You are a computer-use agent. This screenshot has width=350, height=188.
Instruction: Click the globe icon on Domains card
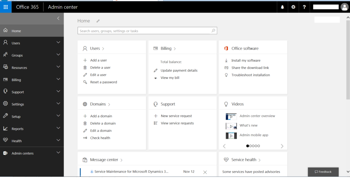coord(85,104)
